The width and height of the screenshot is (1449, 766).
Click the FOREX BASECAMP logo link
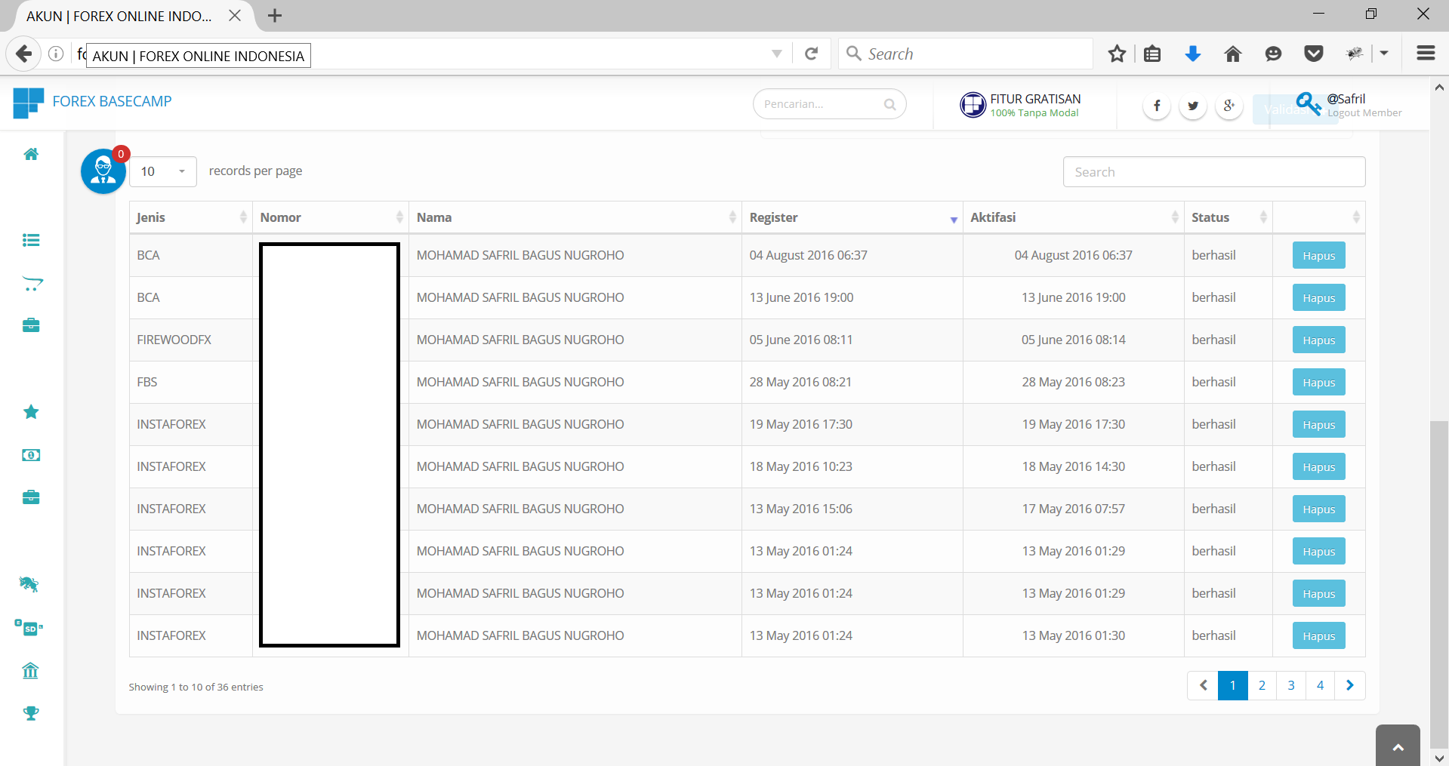tap(92, 102)
